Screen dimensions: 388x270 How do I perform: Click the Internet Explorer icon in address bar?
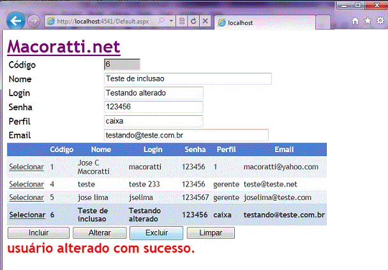tap(50, 21)
